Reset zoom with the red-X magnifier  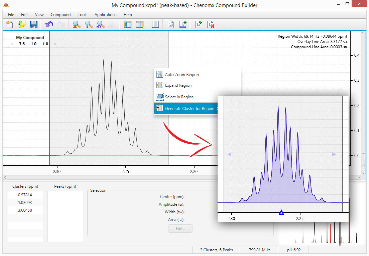click(x=77, y=24)
